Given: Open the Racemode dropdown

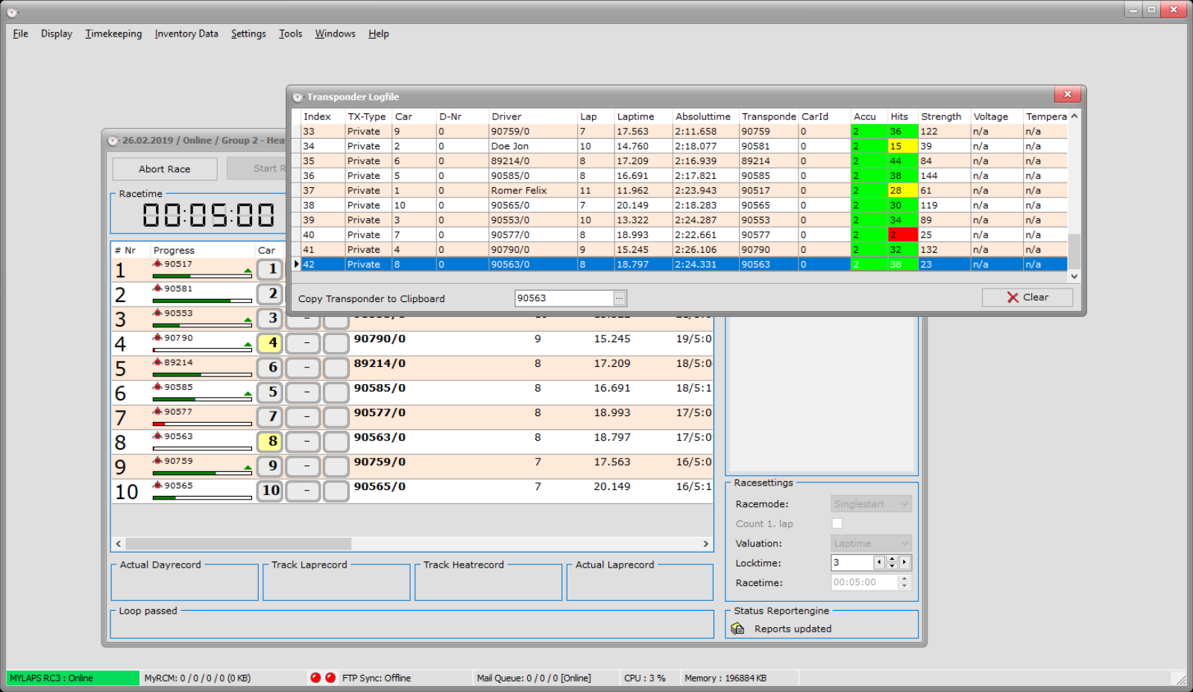Looking at the screenshot, I should (871, 504).
